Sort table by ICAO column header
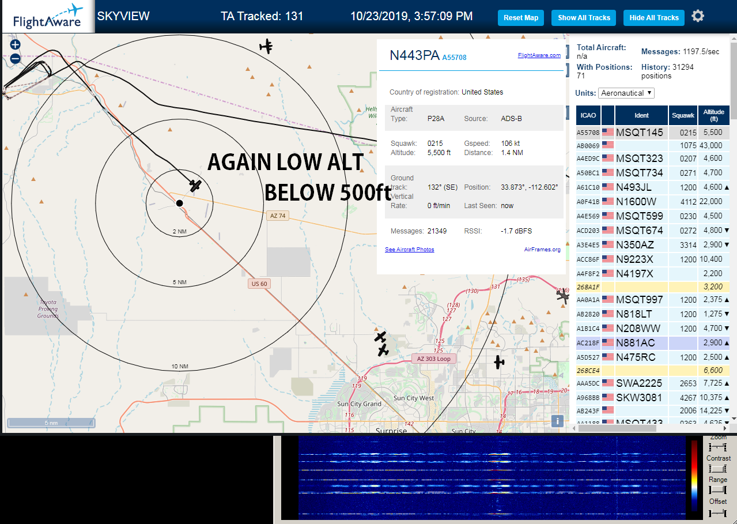737x524 pixels. click(x=588, y=115)
